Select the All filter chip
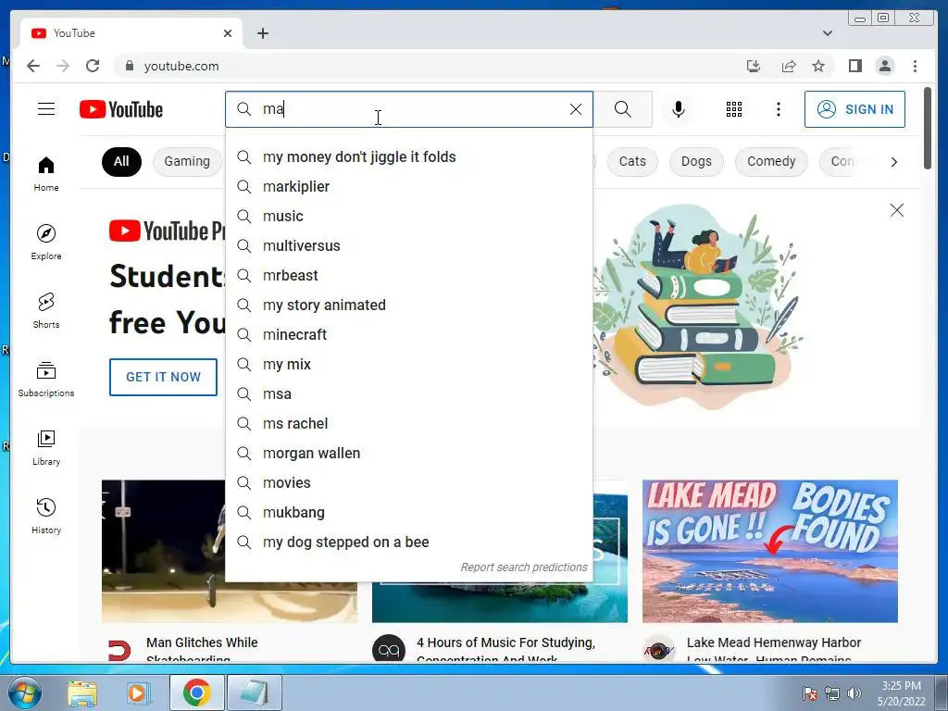This screenshot has height=711, width=948. (121, 161)
